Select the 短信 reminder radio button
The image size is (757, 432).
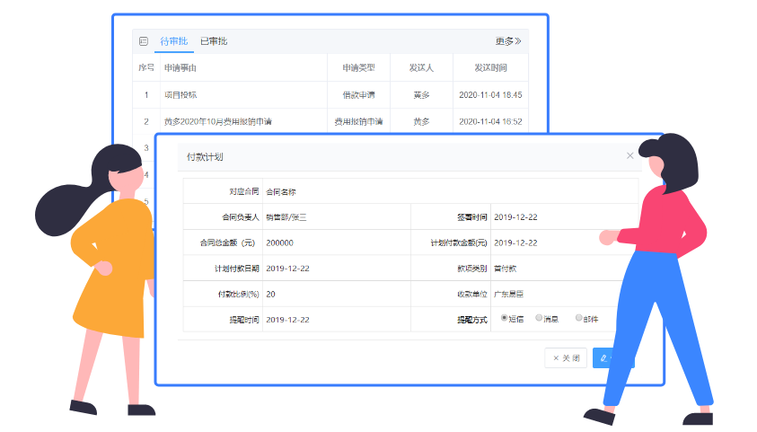(x=504, y=318)
